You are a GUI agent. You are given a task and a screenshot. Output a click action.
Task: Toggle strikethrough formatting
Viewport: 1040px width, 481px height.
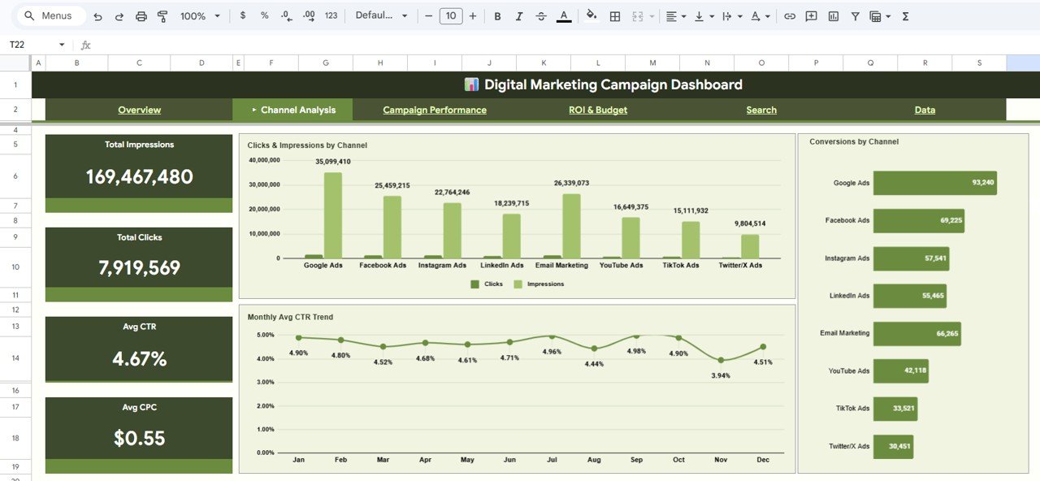point(540,15)
